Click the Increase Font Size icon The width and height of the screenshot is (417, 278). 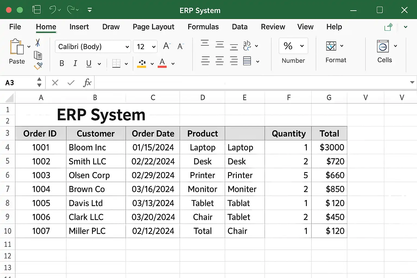point(166,46)
